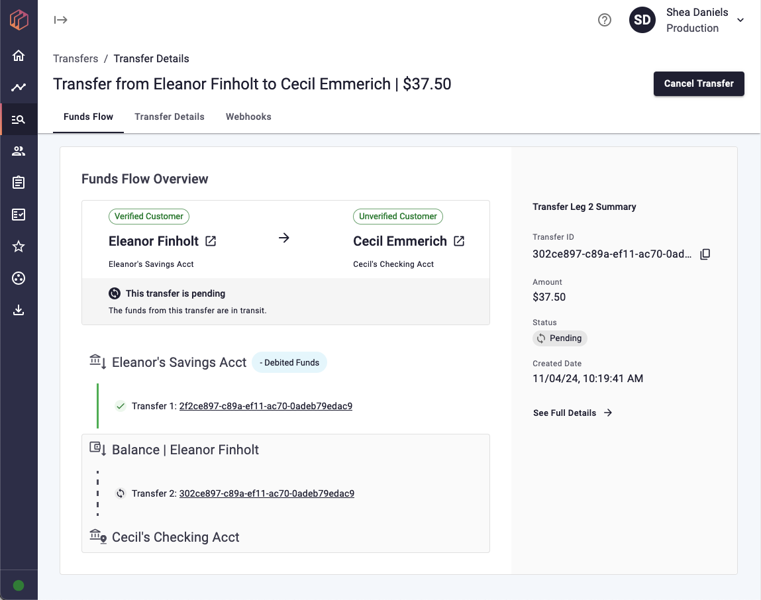Click "Eleanor's Savings Acct" under customer name
Screen dimensions: 761x600
(x=151, y=264)
